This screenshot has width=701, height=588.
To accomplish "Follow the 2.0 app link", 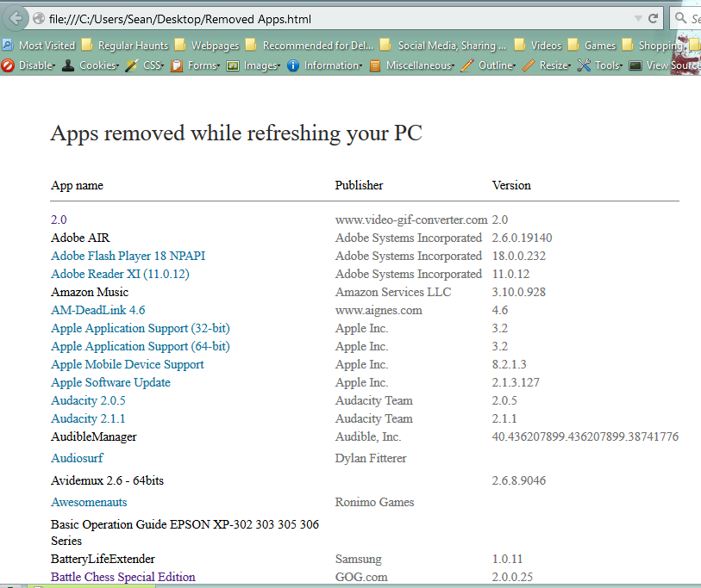I will [59, 220].
